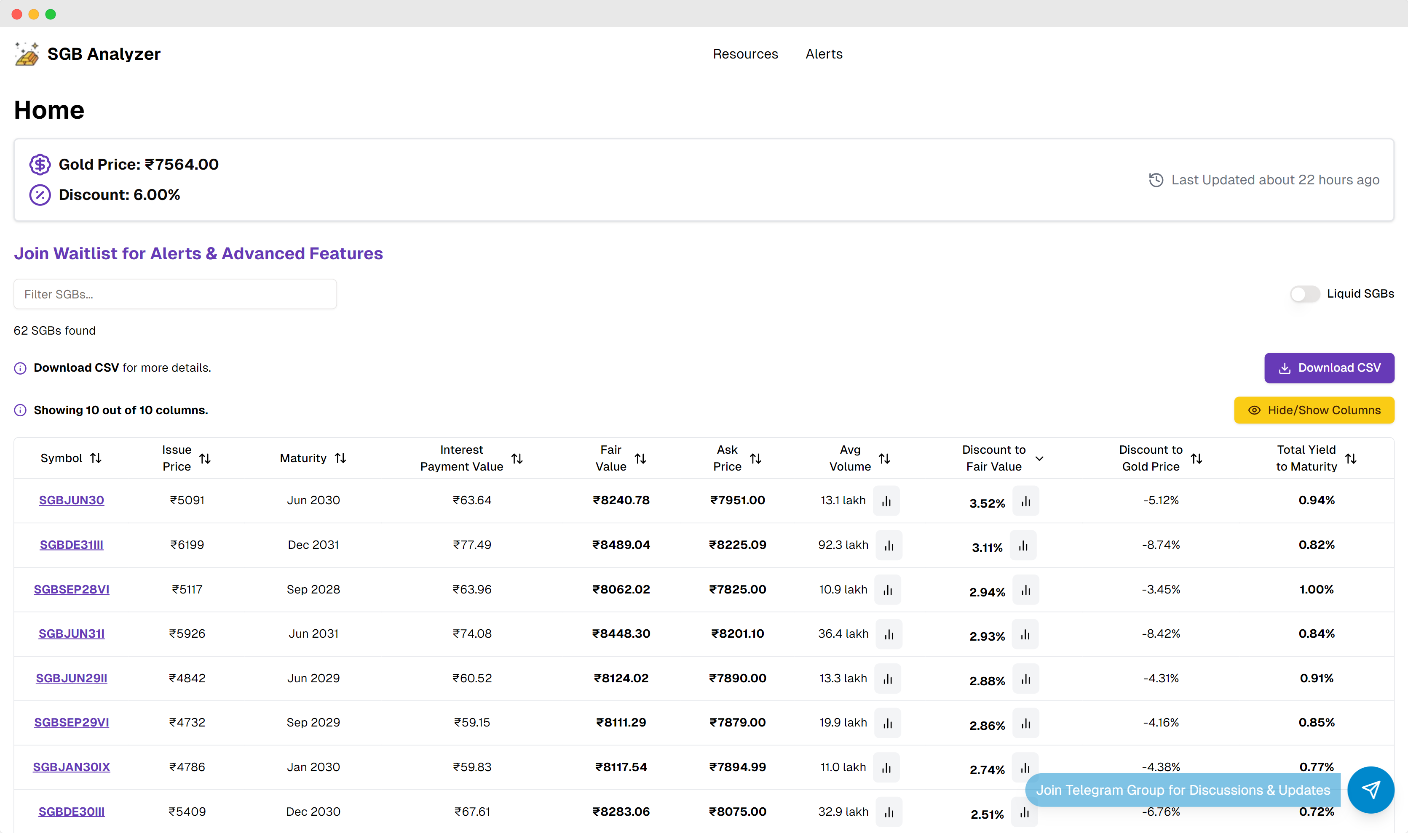Click info icon beside Showing 10 columns
The width and height of the screenshot is (1408, 833).
[20, 410]
